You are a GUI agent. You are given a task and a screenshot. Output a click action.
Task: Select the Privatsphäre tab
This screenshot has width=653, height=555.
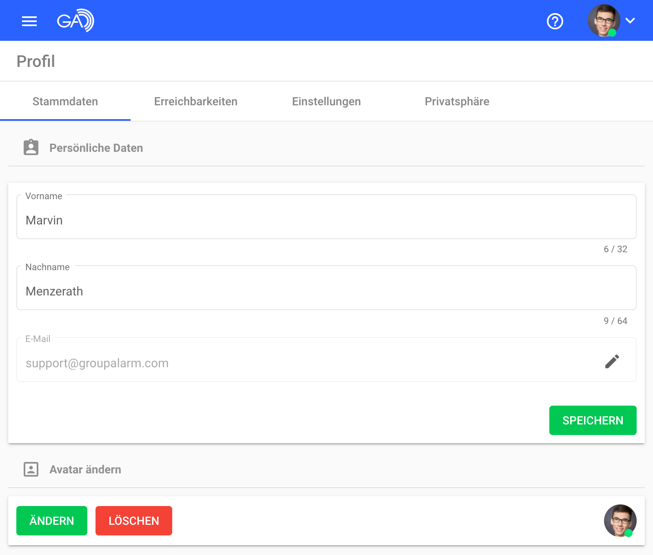[457, 102]
